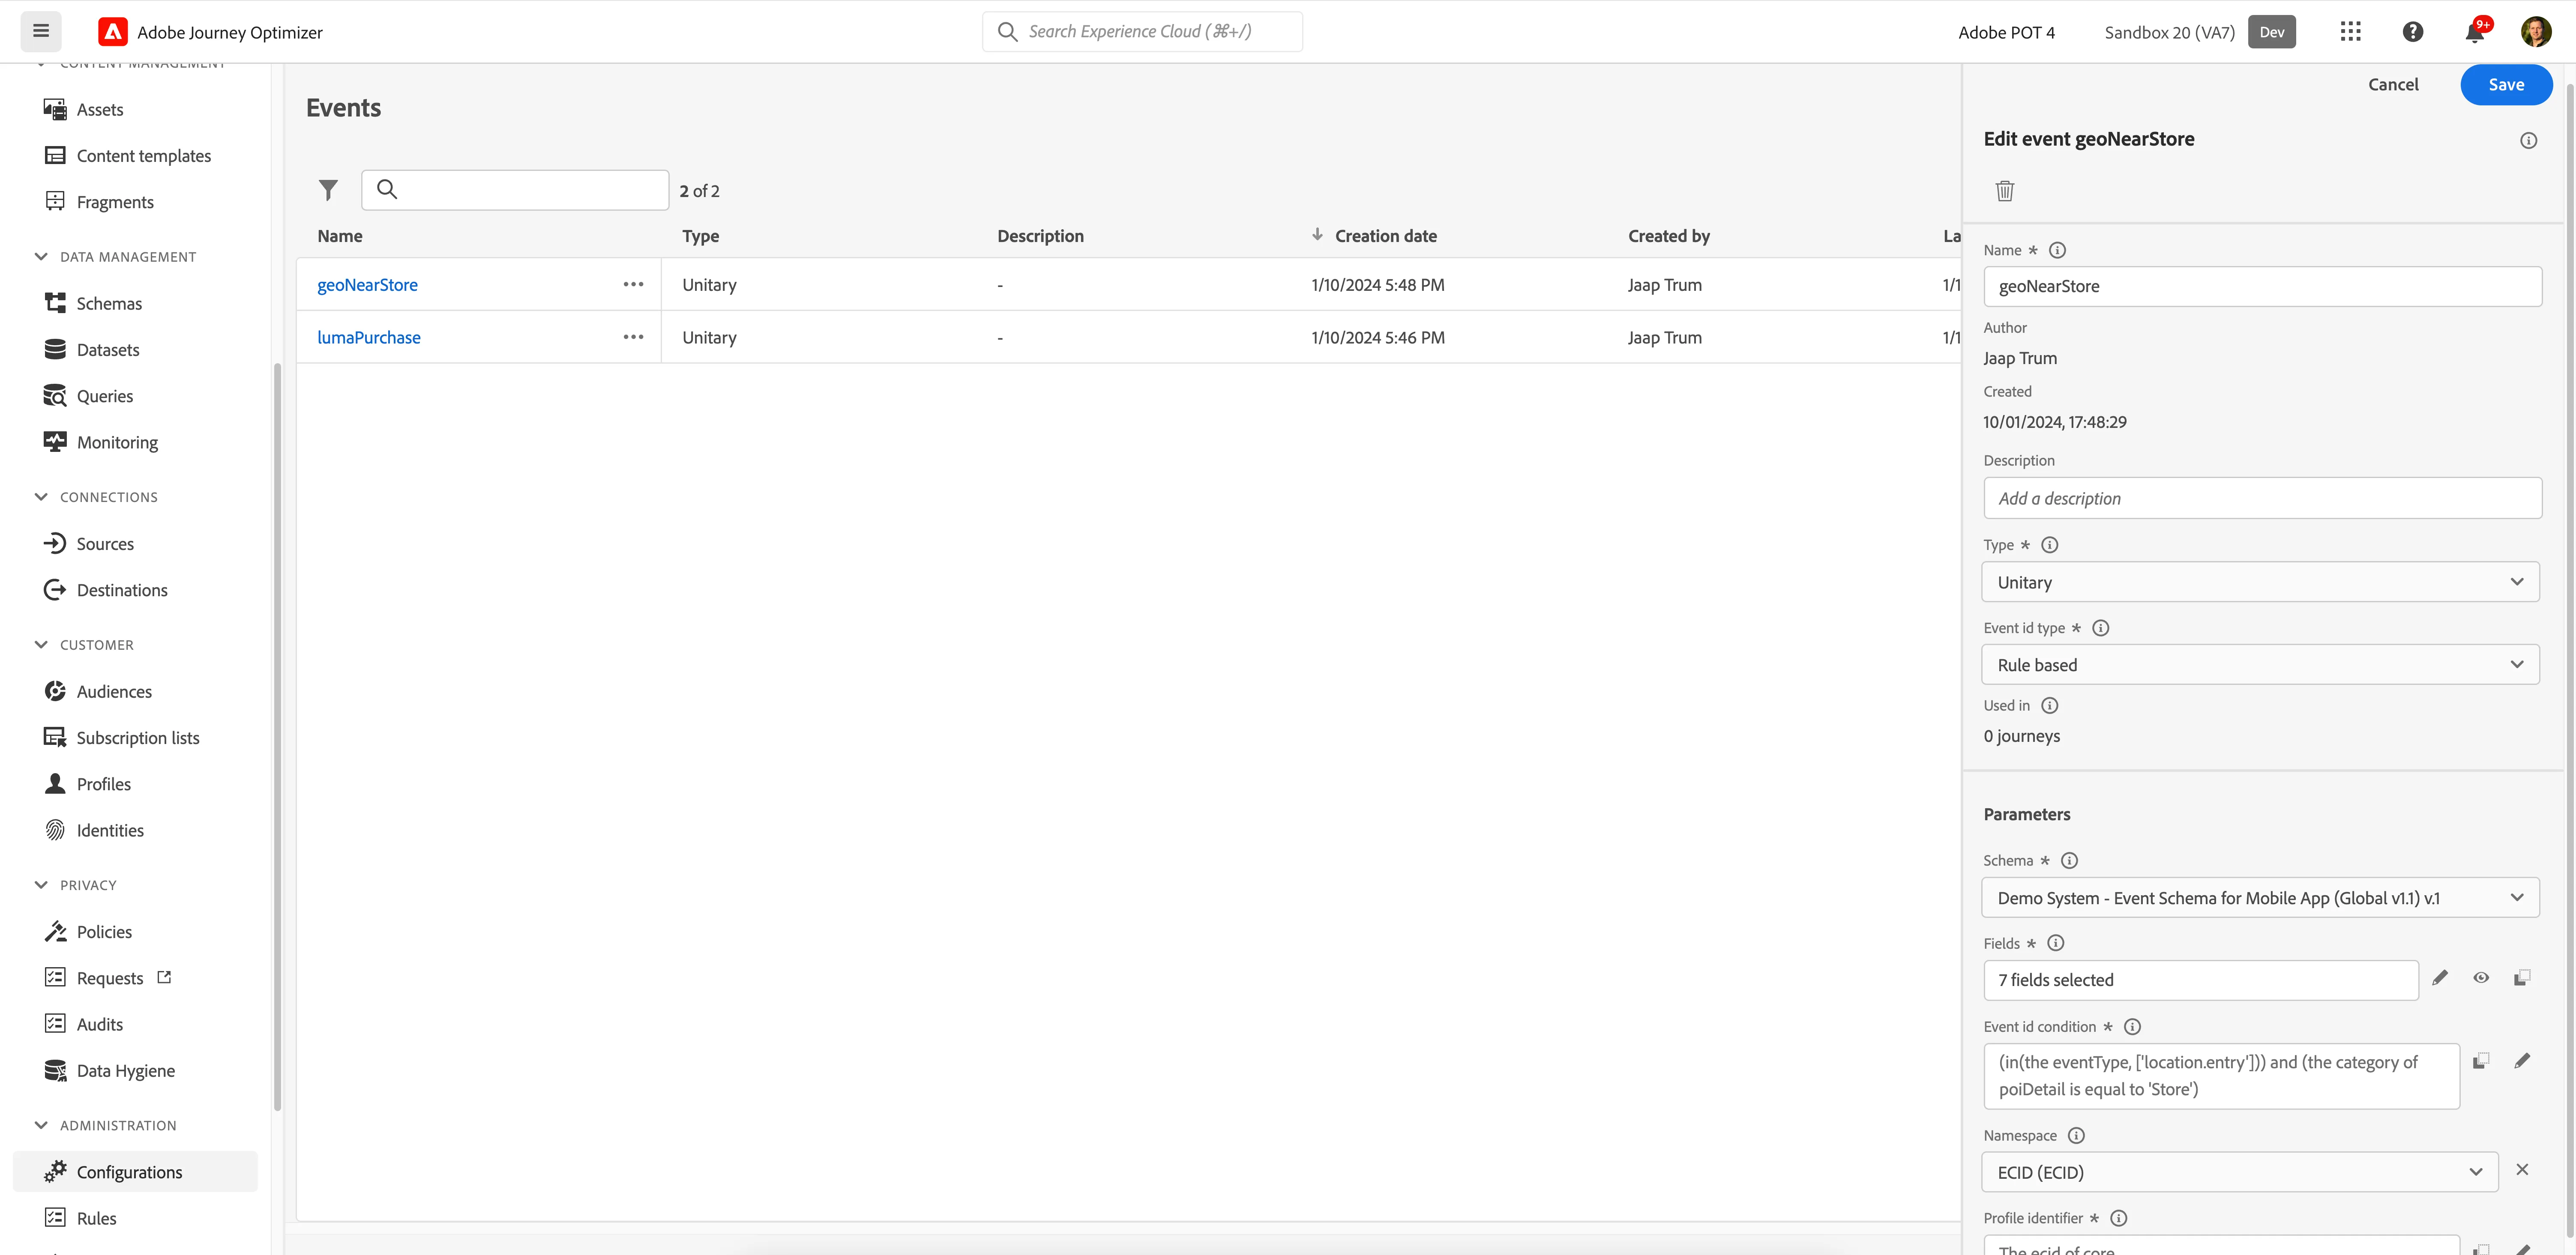The height and width of the screenshot is (1255, 2576).
Task: Collapse the Privacy section
Action: pos(41,885)
